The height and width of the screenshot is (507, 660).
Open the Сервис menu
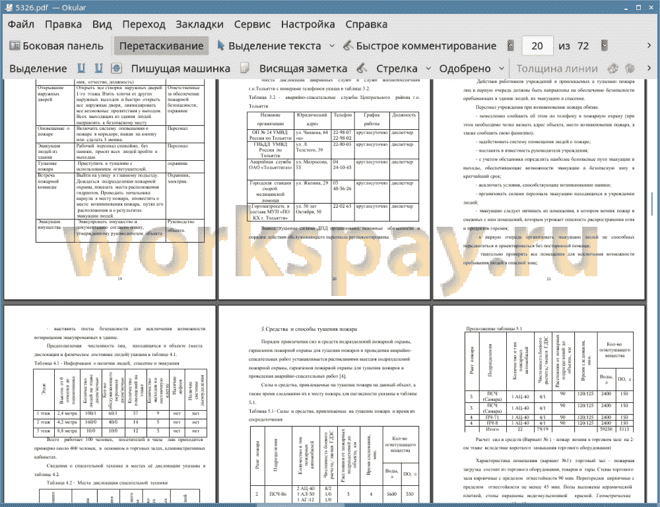tap(252, 24)
